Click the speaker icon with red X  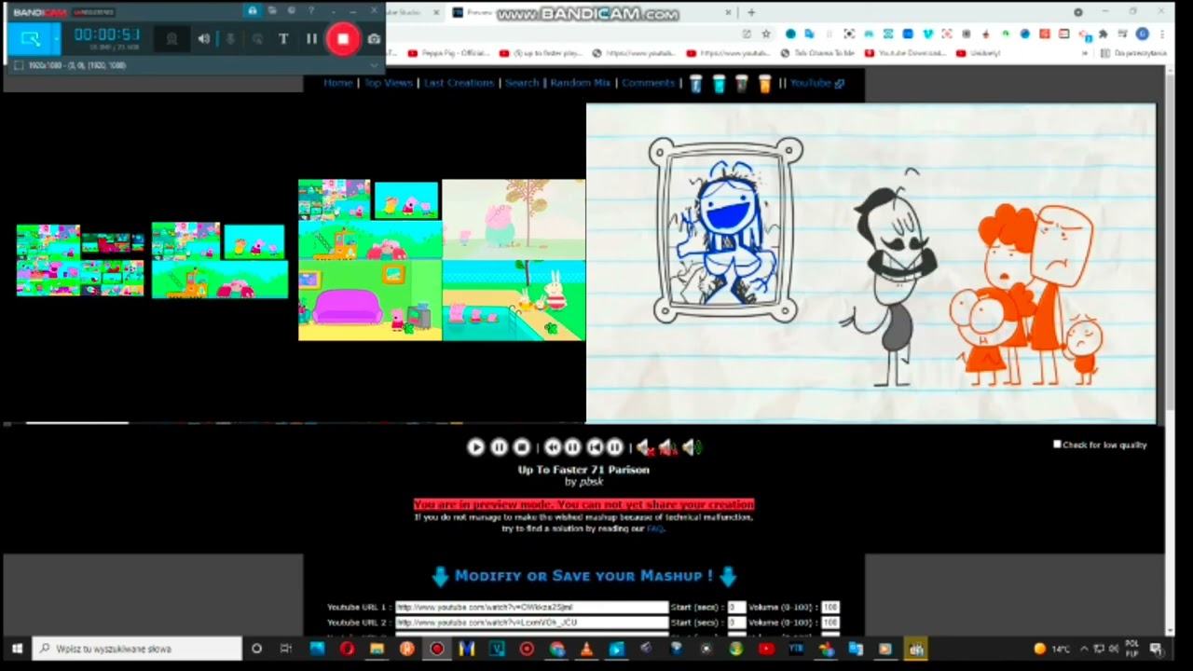(644, 448)
